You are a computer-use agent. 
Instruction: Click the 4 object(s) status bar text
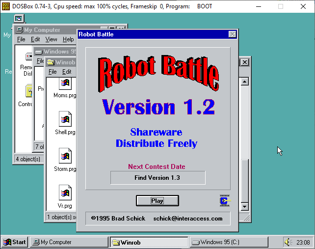click(x=28, y=159)
